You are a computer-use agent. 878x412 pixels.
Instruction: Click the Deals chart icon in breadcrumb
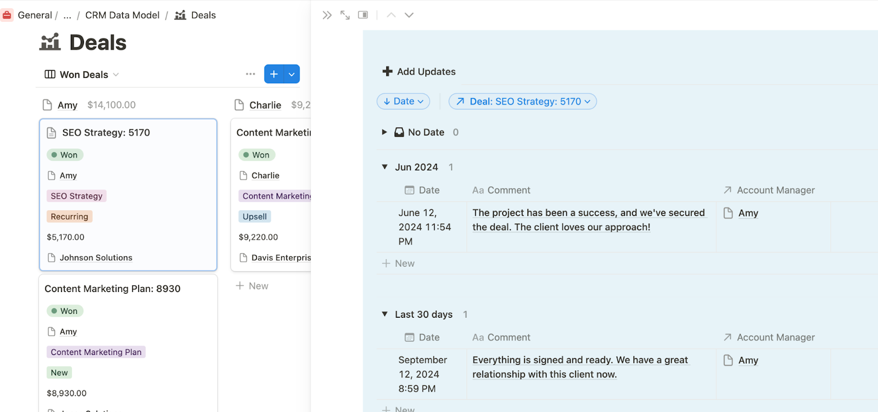click(181, 15)
